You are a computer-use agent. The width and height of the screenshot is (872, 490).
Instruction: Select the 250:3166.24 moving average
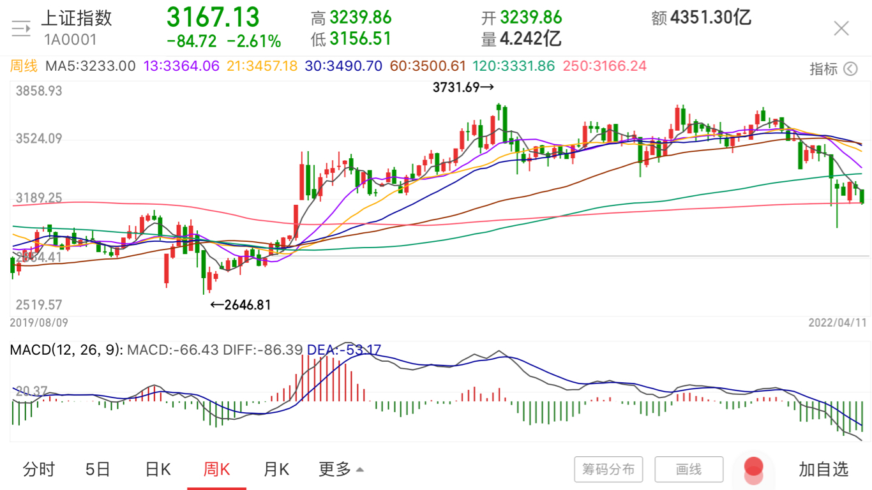(x=604, y=66)
